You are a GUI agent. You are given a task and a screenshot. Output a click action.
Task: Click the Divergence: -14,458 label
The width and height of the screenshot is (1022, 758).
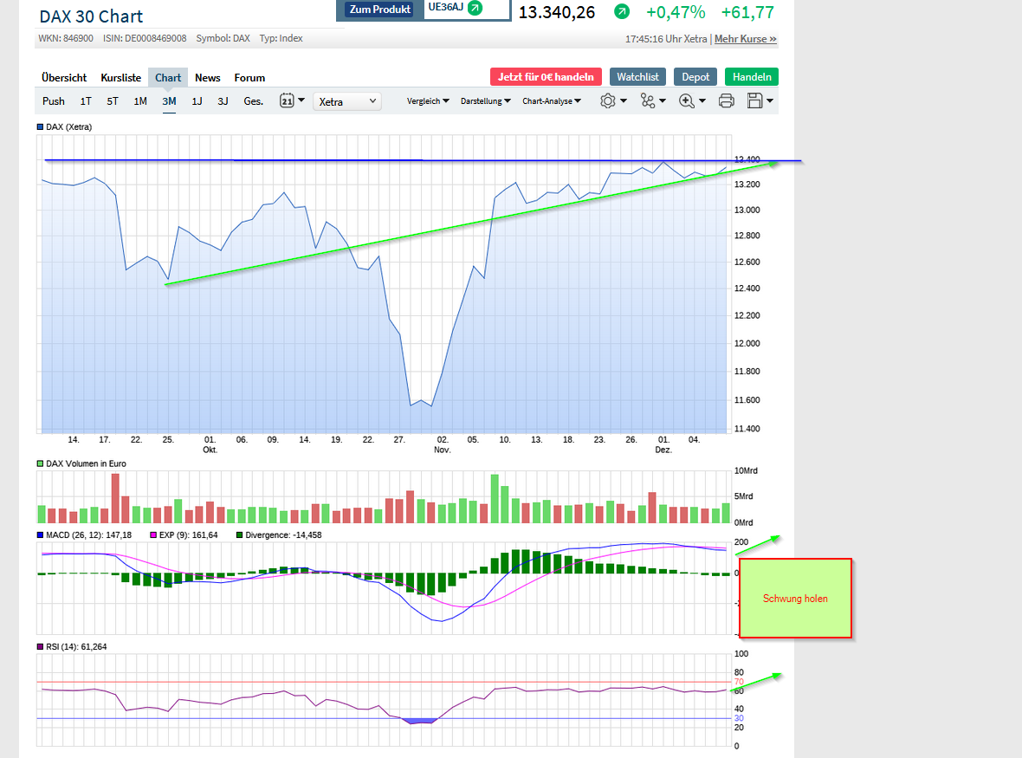pos(283,535)
